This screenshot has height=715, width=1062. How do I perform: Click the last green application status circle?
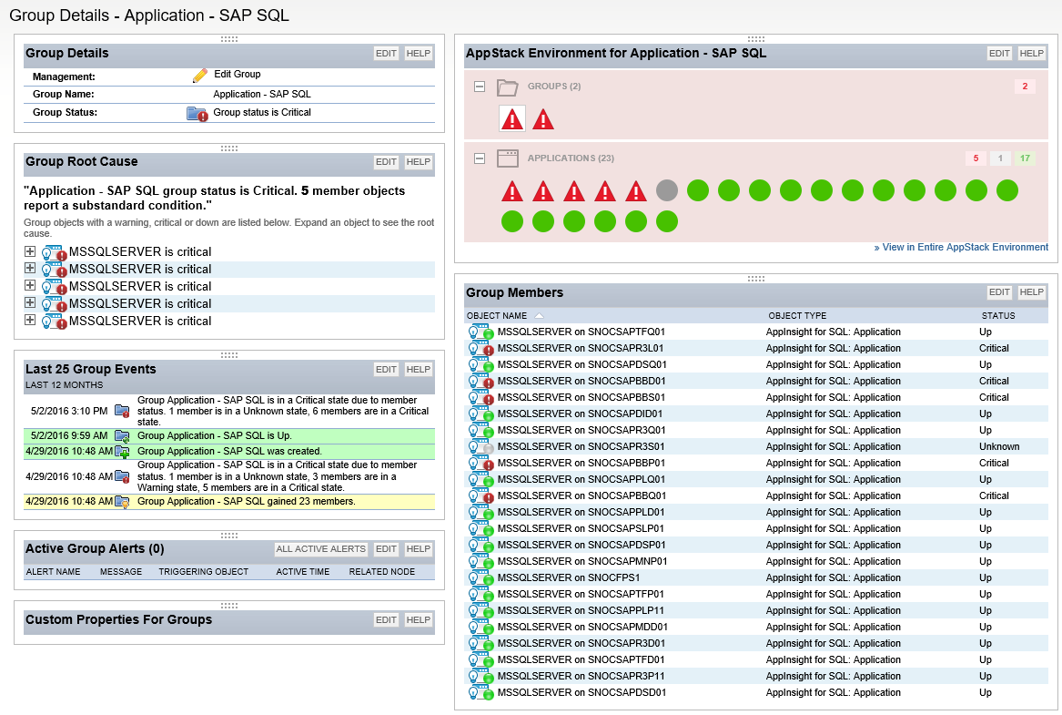tap(667, 221)
